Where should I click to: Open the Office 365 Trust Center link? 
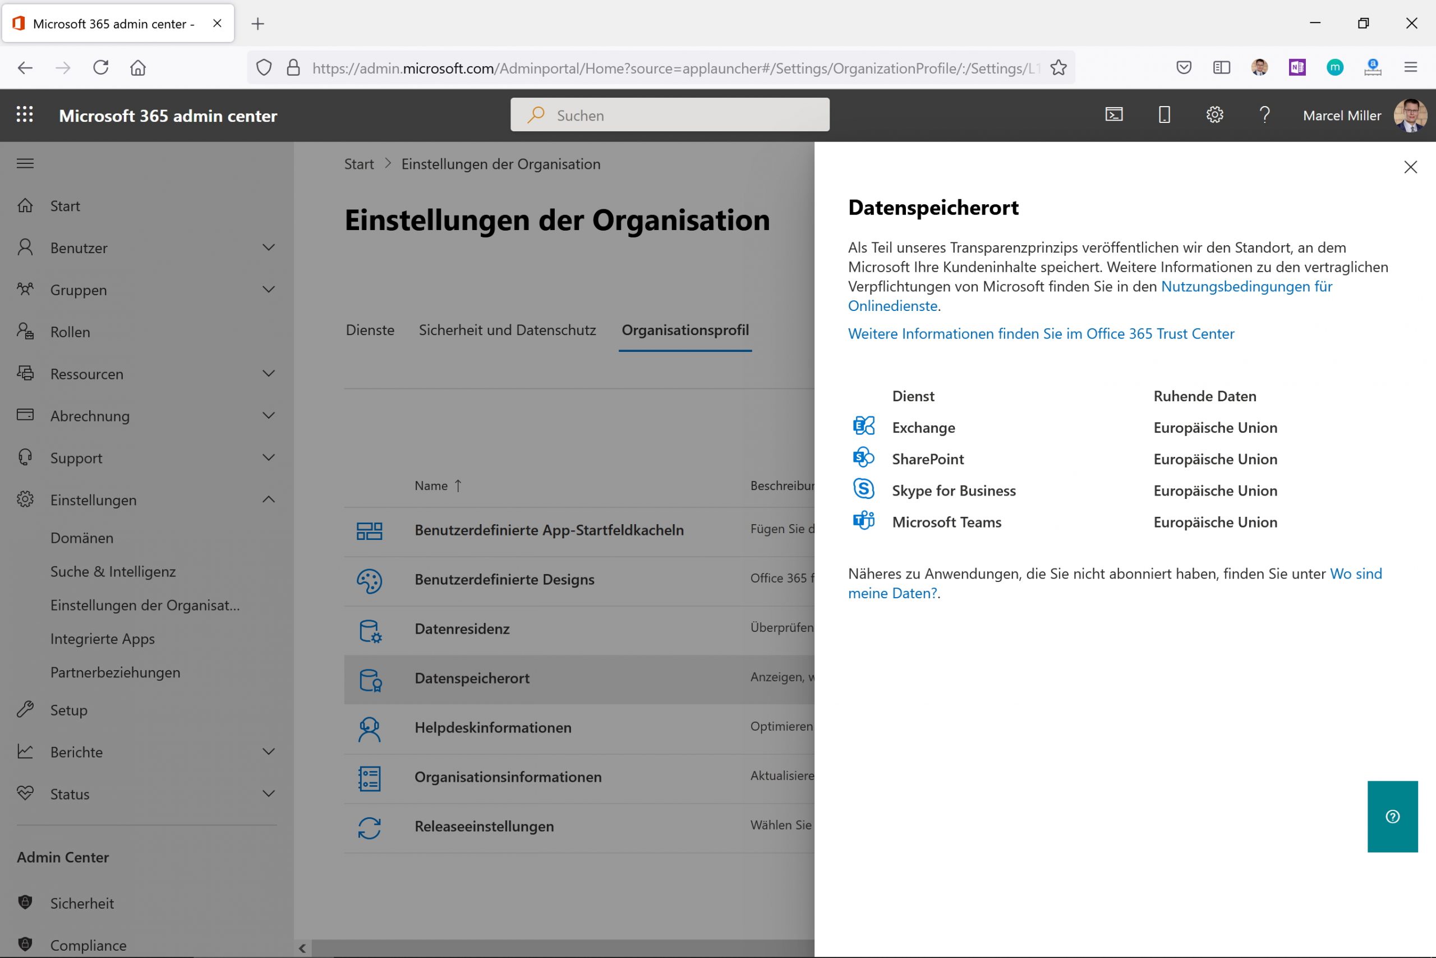point(1041,333)
